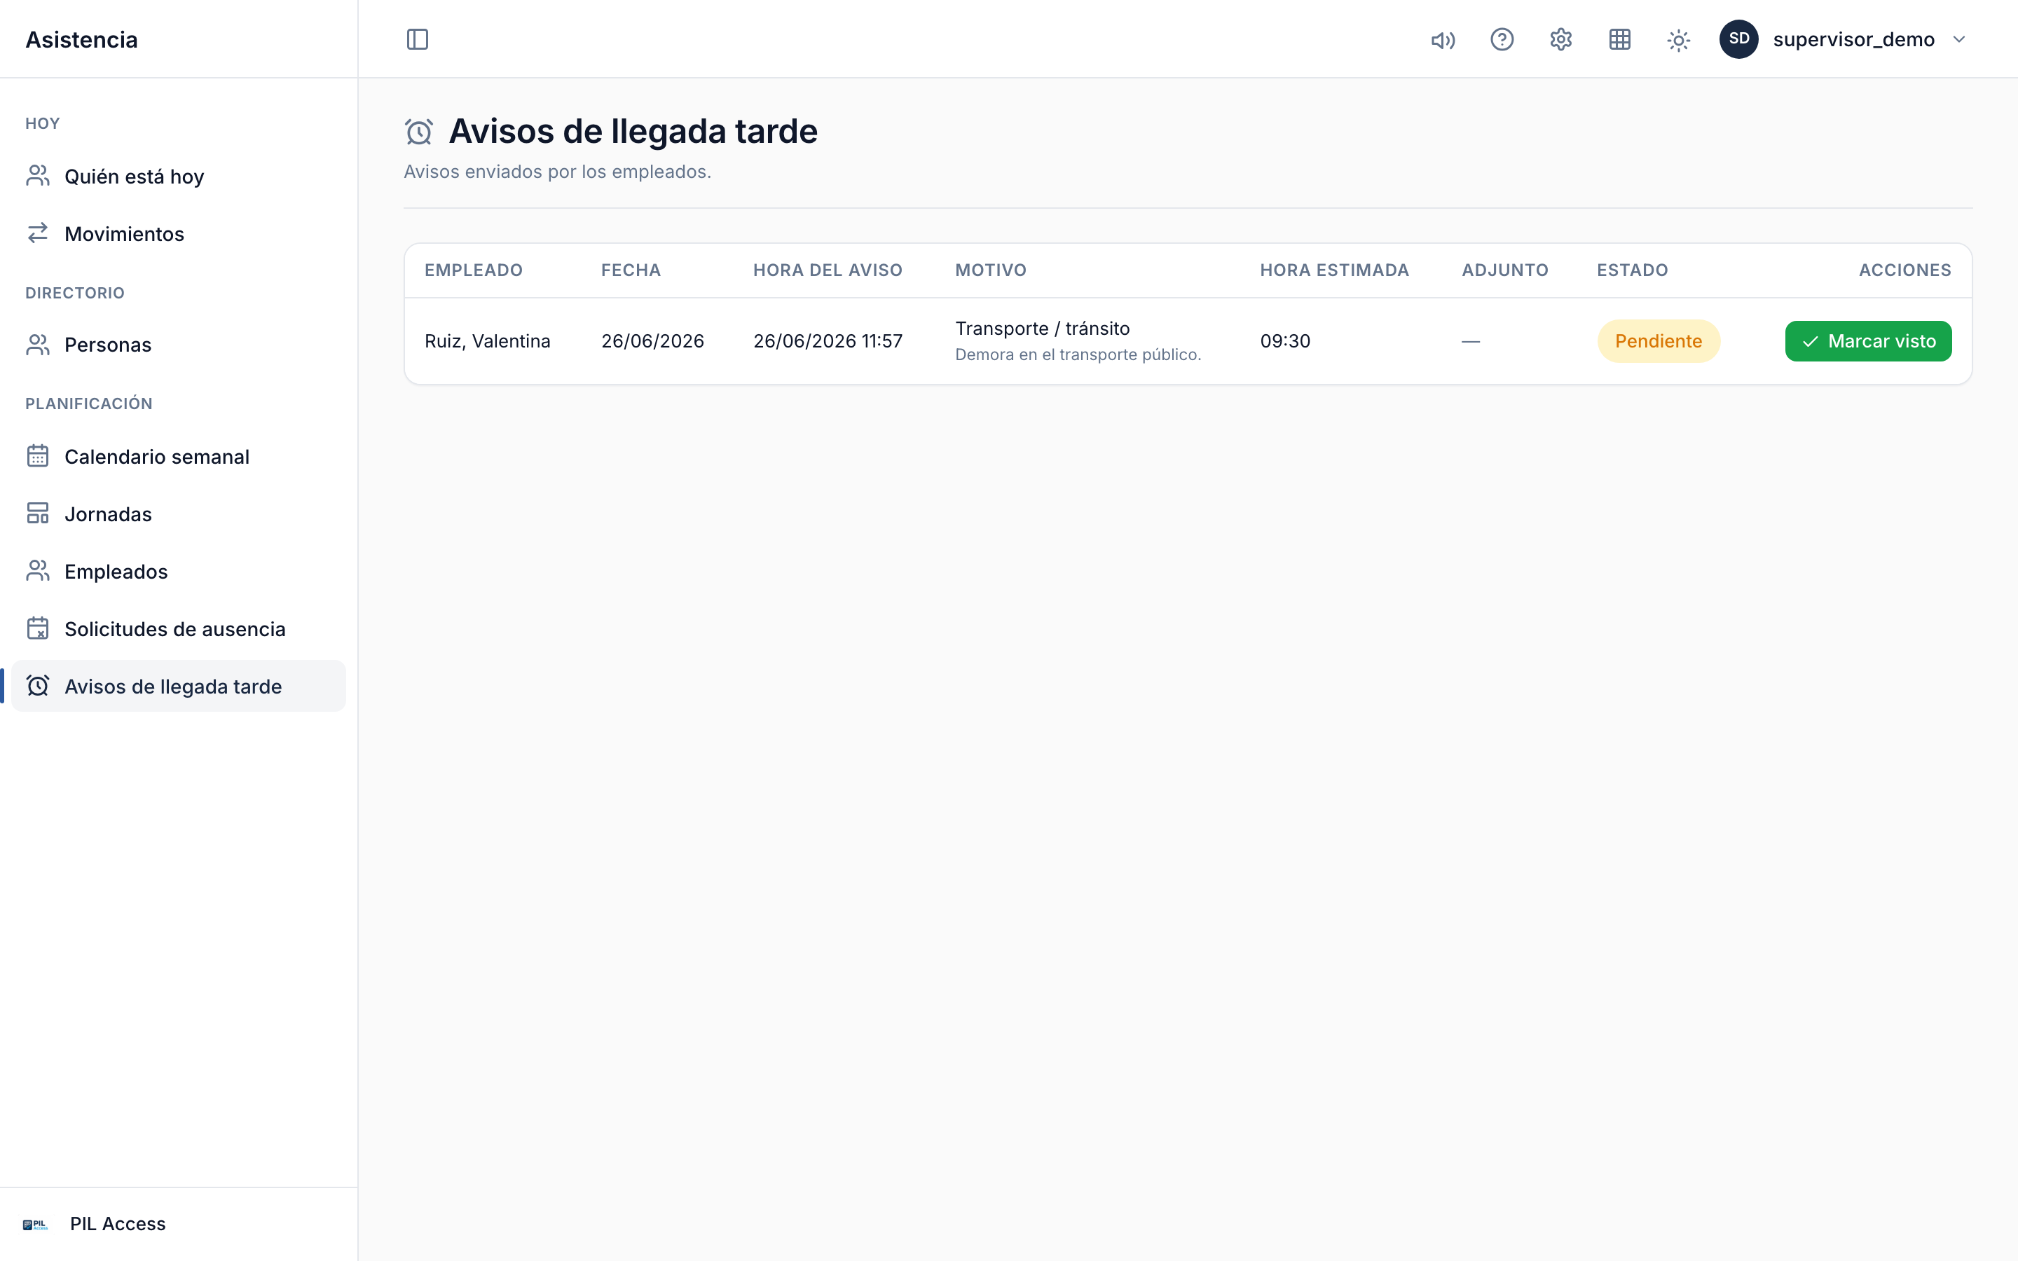Open Solicitudes de ausencia
The width and height of the screenshot is (2018, 1261).
click(x=179, y=629)
